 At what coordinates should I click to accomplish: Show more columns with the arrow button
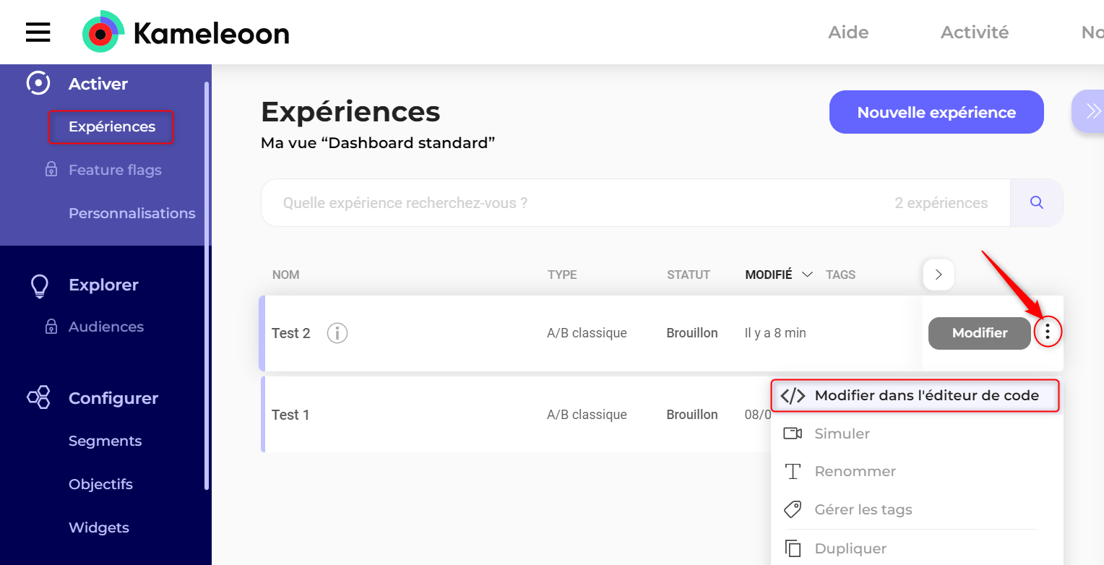tap(939, 275)
